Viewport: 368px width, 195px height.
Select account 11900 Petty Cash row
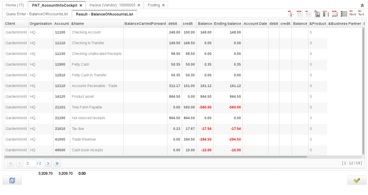(x=80, y=64)
